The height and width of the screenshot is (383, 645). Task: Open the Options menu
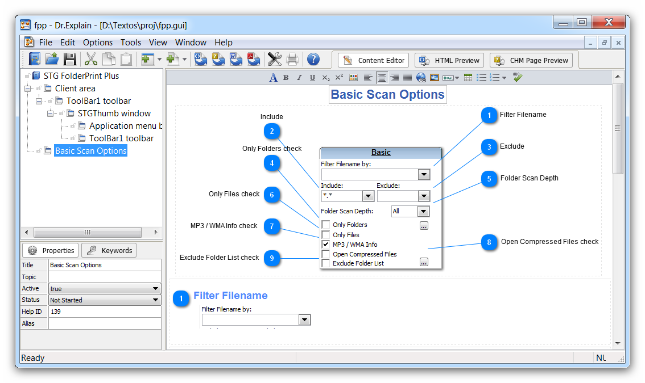[98, 43]
